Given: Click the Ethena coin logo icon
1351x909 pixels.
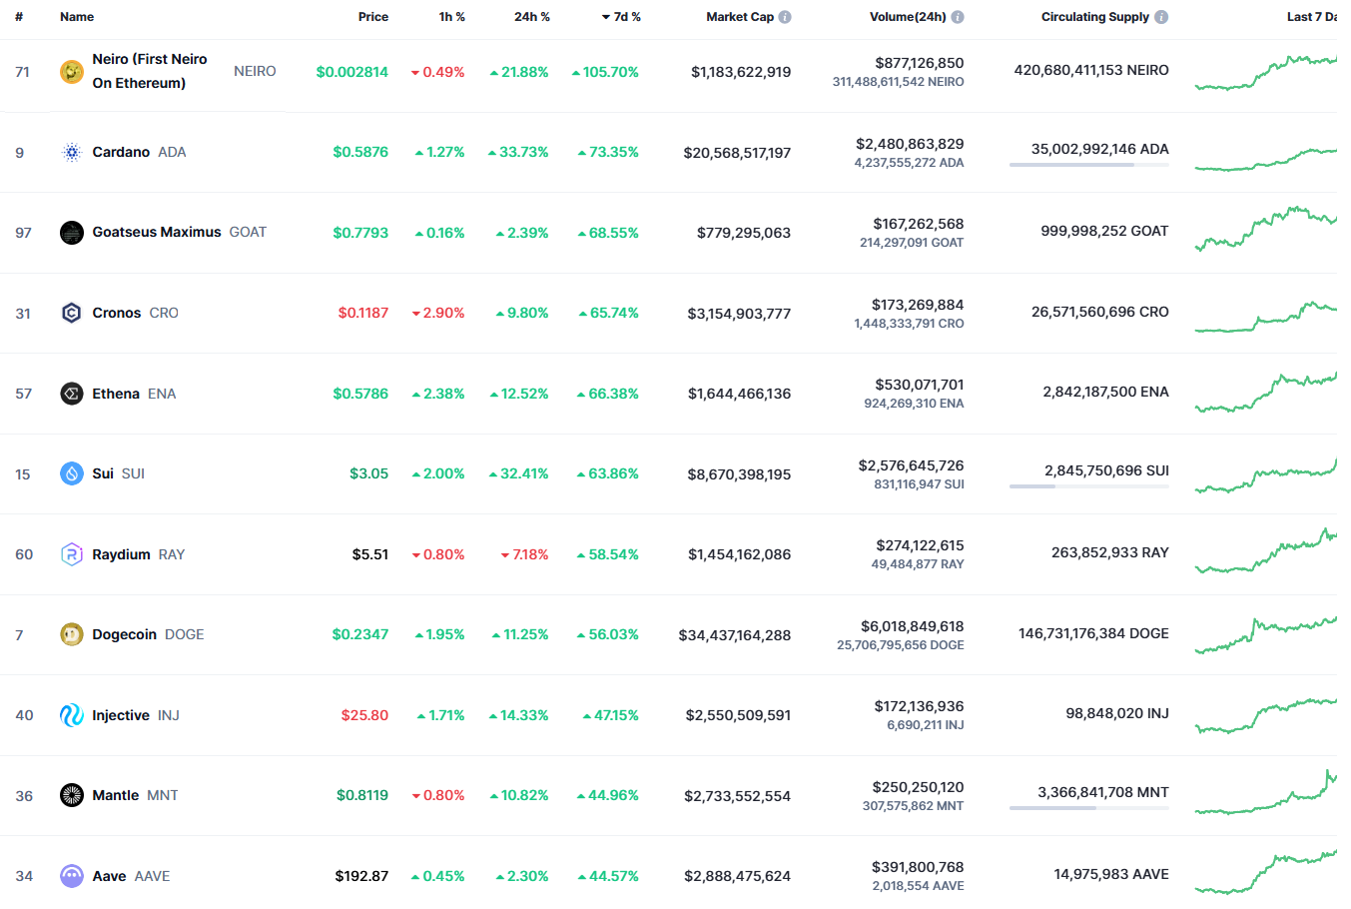Looking at the screenshot, I should click(72, 394).
